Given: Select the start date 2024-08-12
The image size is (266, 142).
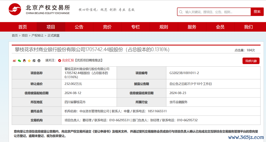Looking at the screenshot, I should [73, 93].
